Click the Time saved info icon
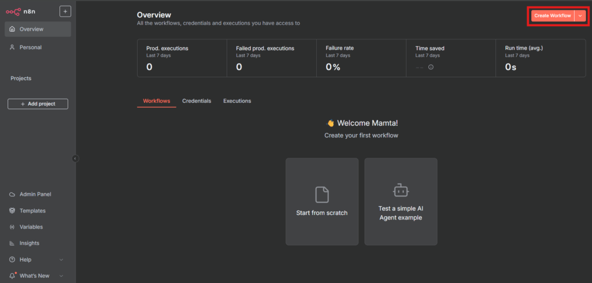The image size is (592, 283). (431, 67)
